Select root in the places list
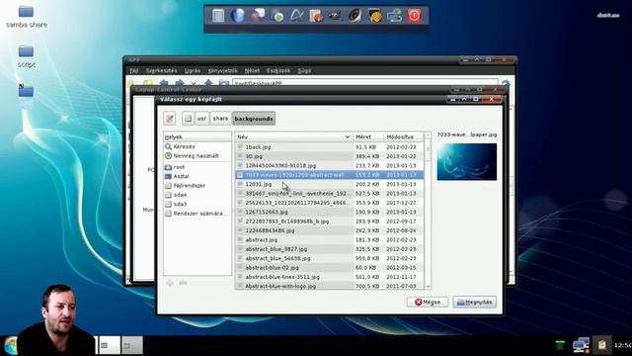The width and height of the screenshot is (632, 356). tap(179, 167)
